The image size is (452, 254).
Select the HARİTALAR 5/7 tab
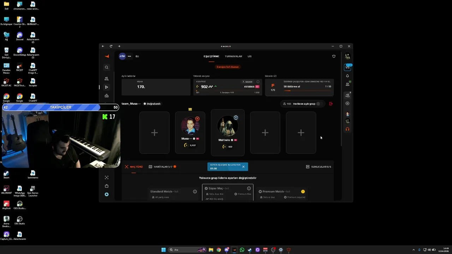[x=162, y=167]
